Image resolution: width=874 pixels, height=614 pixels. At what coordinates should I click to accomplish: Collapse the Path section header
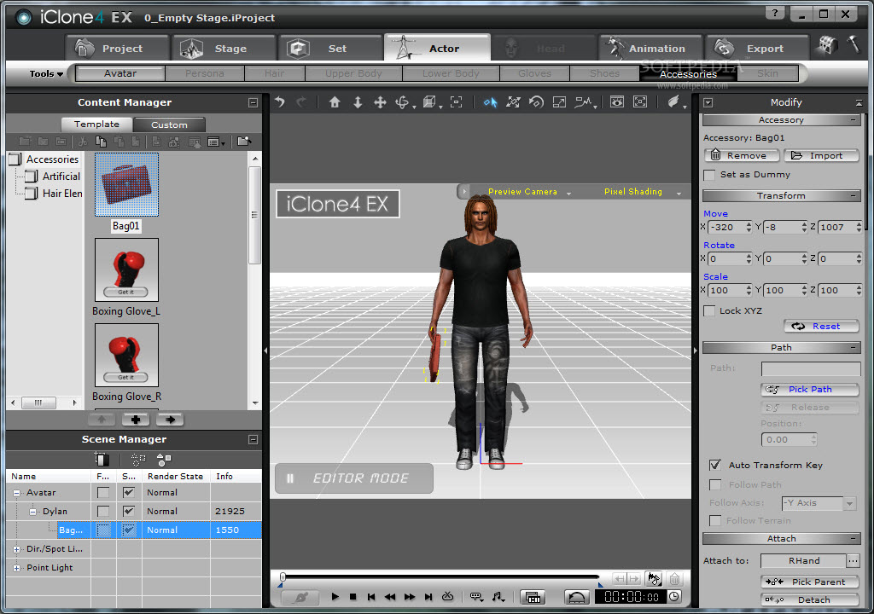[x=853, y=347]
